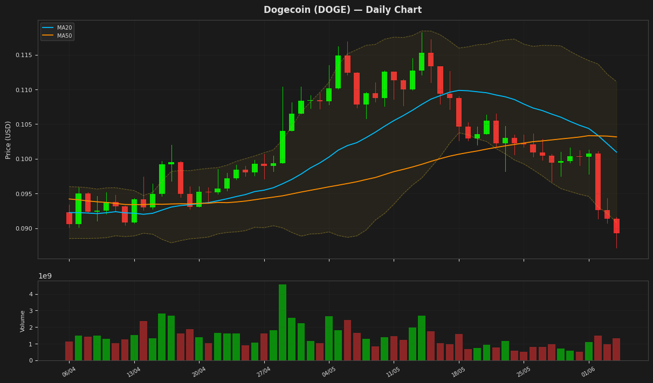Click the 01/06 date label
This screenshot has height=383, width=653.
[x=588, y=372]
